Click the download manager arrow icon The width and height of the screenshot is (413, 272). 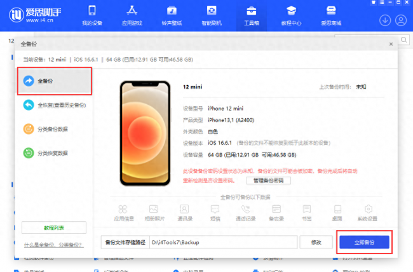(x=385, y=20)
